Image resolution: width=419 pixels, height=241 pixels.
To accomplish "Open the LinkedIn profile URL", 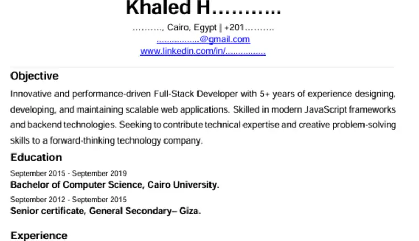I will point(203,51).
